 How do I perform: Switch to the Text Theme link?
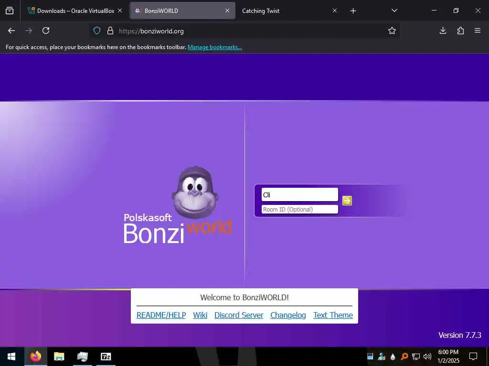coord(333,315)
